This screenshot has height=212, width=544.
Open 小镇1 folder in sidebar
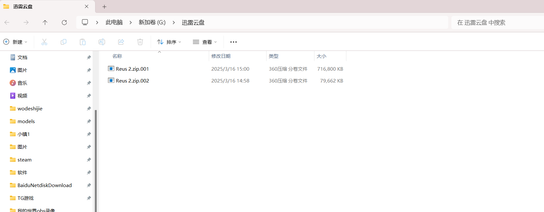24,134
